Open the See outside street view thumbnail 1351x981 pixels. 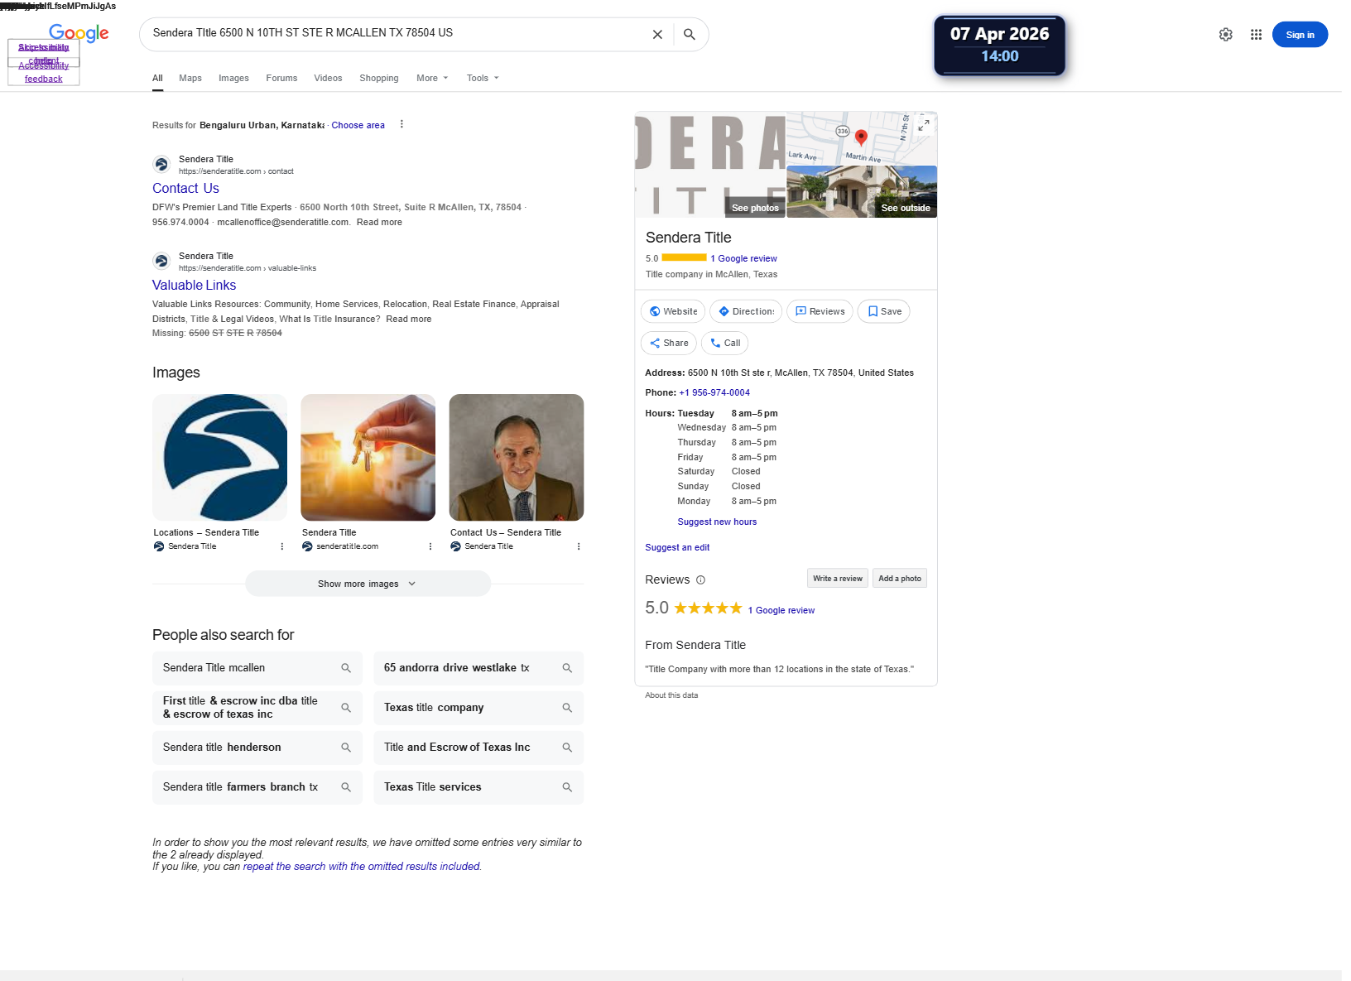point(862,191)
